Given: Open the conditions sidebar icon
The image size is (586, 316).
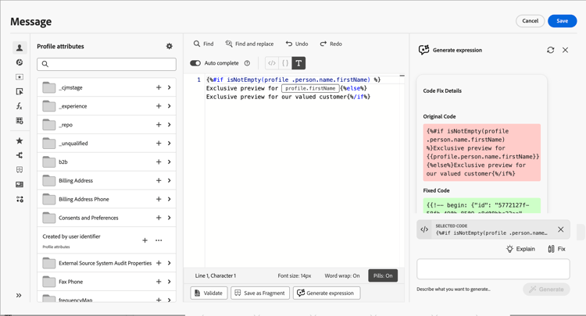Looking at the screenshot, I should coord(20,120).
